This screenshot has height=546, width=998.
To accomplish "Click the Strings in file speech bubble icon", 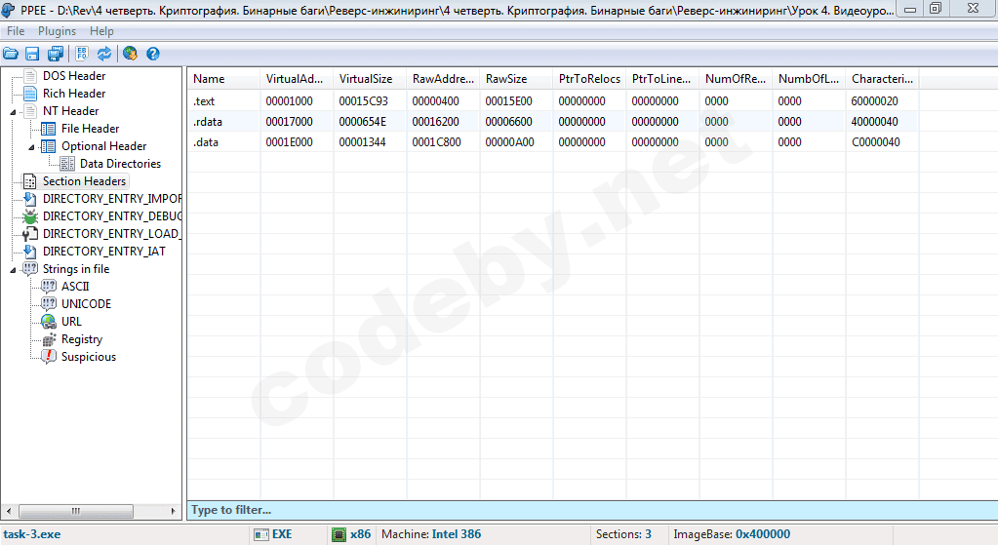I will [30, 269].
